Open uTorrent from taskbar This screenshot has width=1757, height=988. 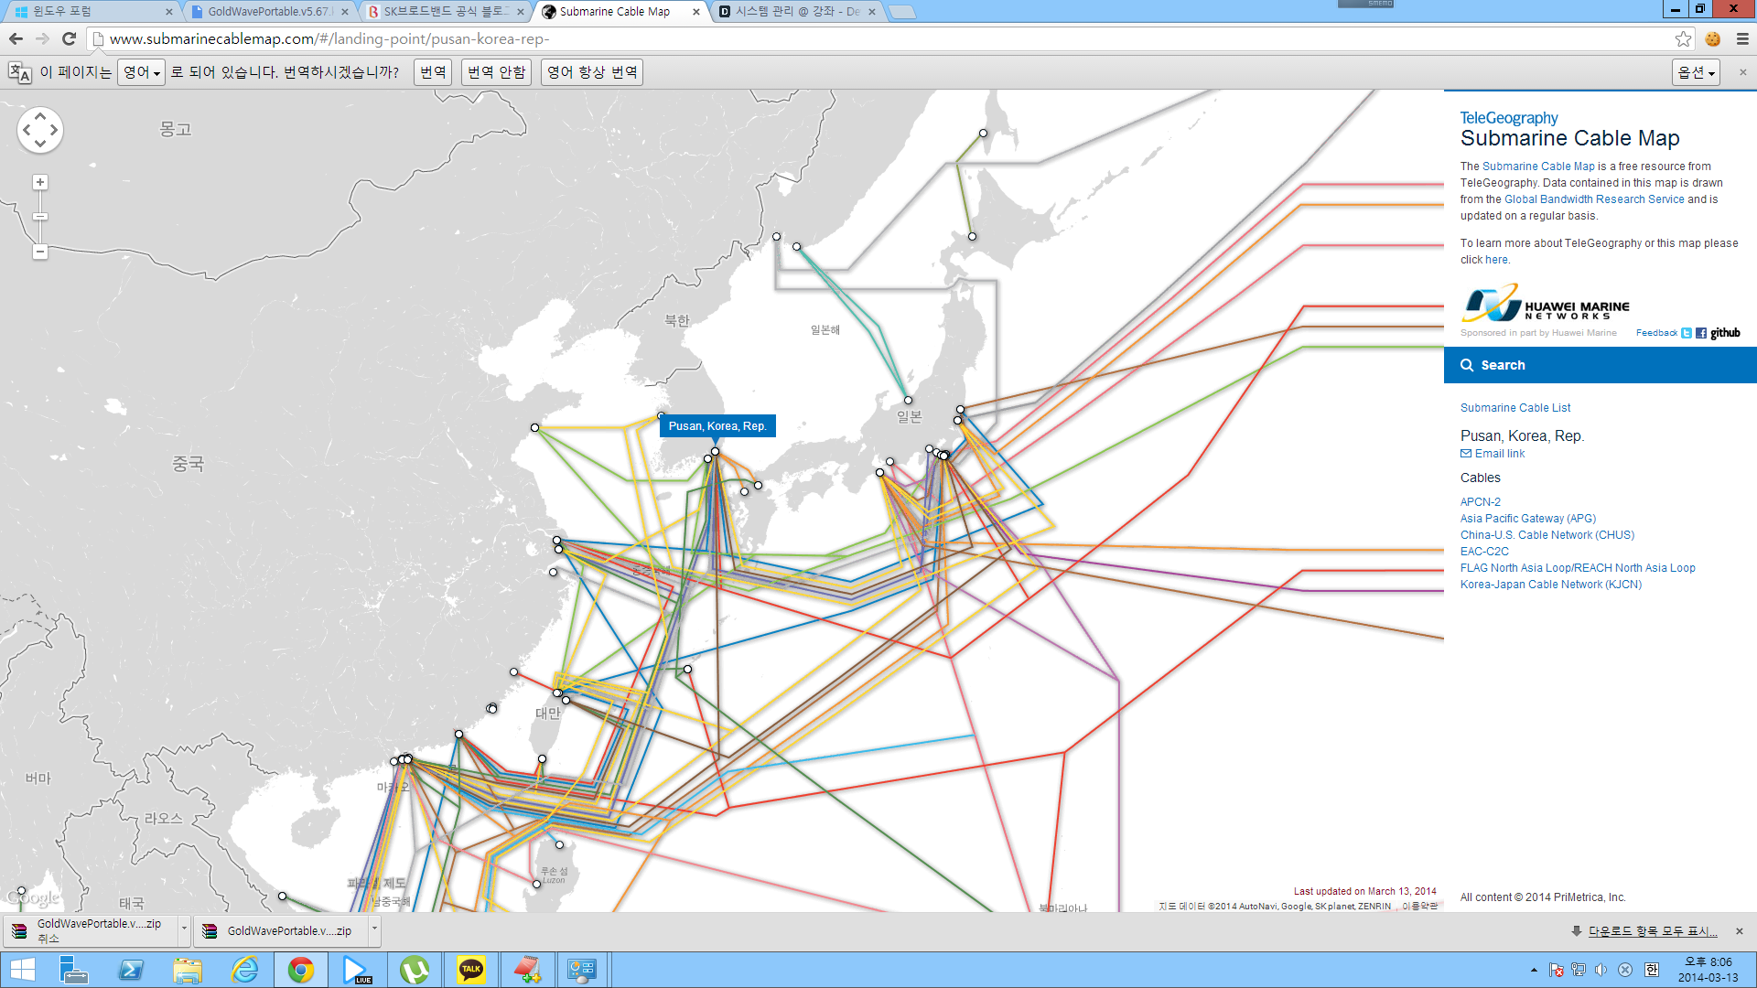coord(415,970)
